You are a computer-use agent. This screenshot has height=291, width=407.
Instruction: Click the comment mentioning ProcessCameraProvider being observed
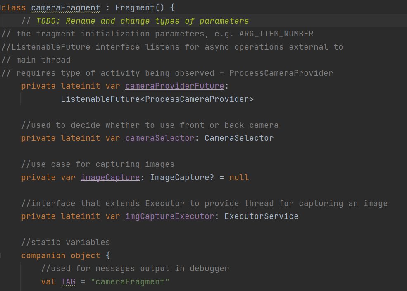pyautogui.click(x=167, y=73)
